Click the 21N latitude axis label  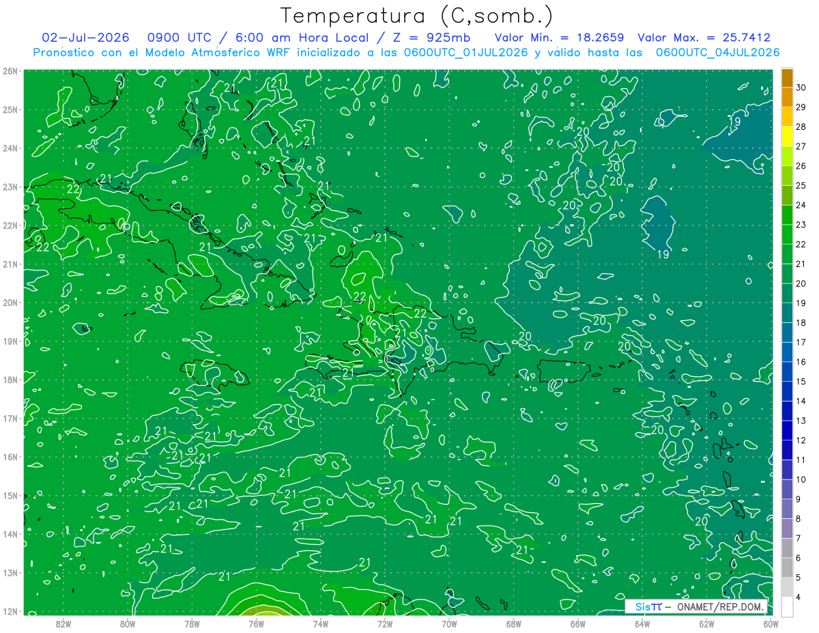(10, 264)
